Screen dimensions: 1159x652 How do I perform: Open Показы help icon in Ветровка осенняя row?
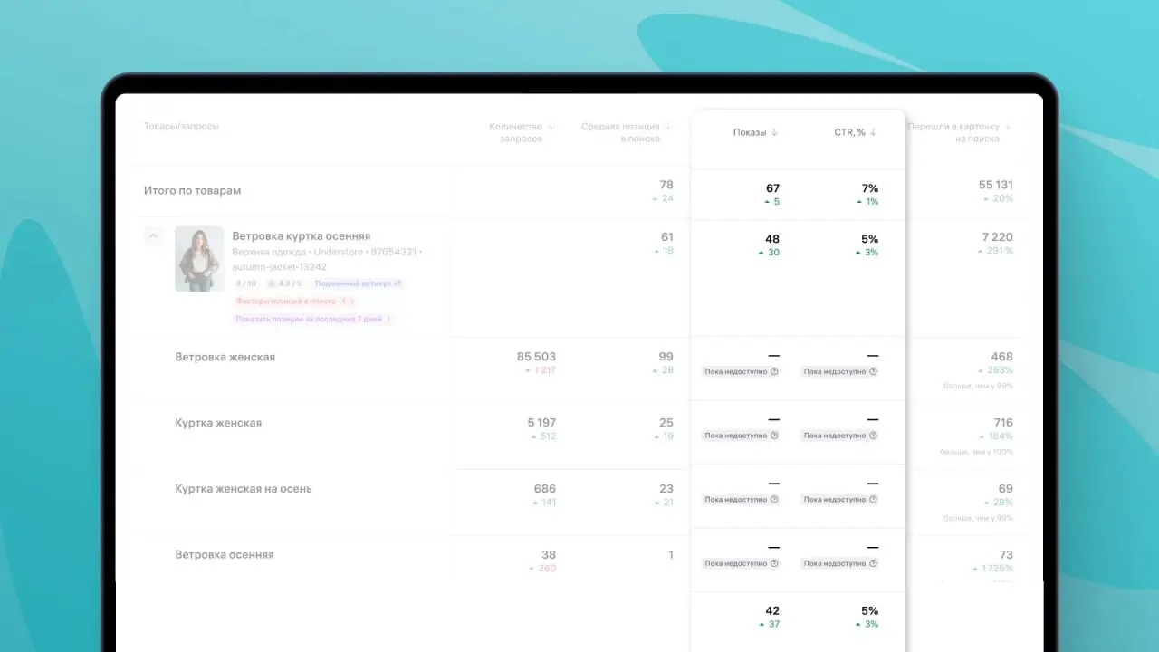point(774,563)
